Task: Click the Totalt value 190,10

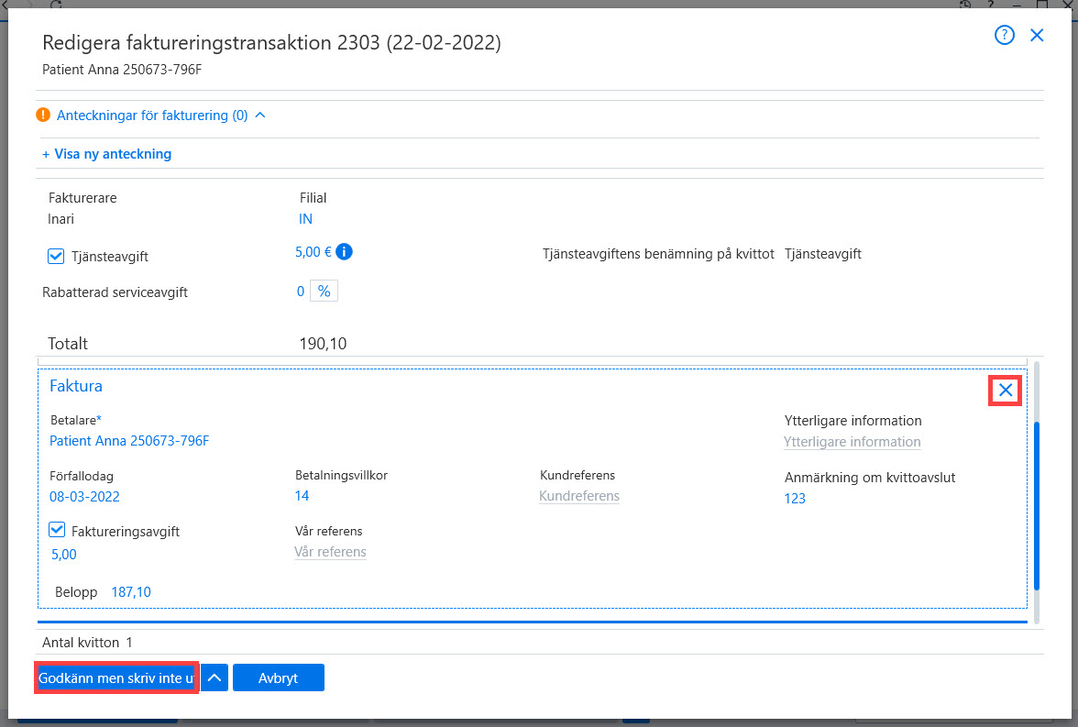Action: click(323, 344)
